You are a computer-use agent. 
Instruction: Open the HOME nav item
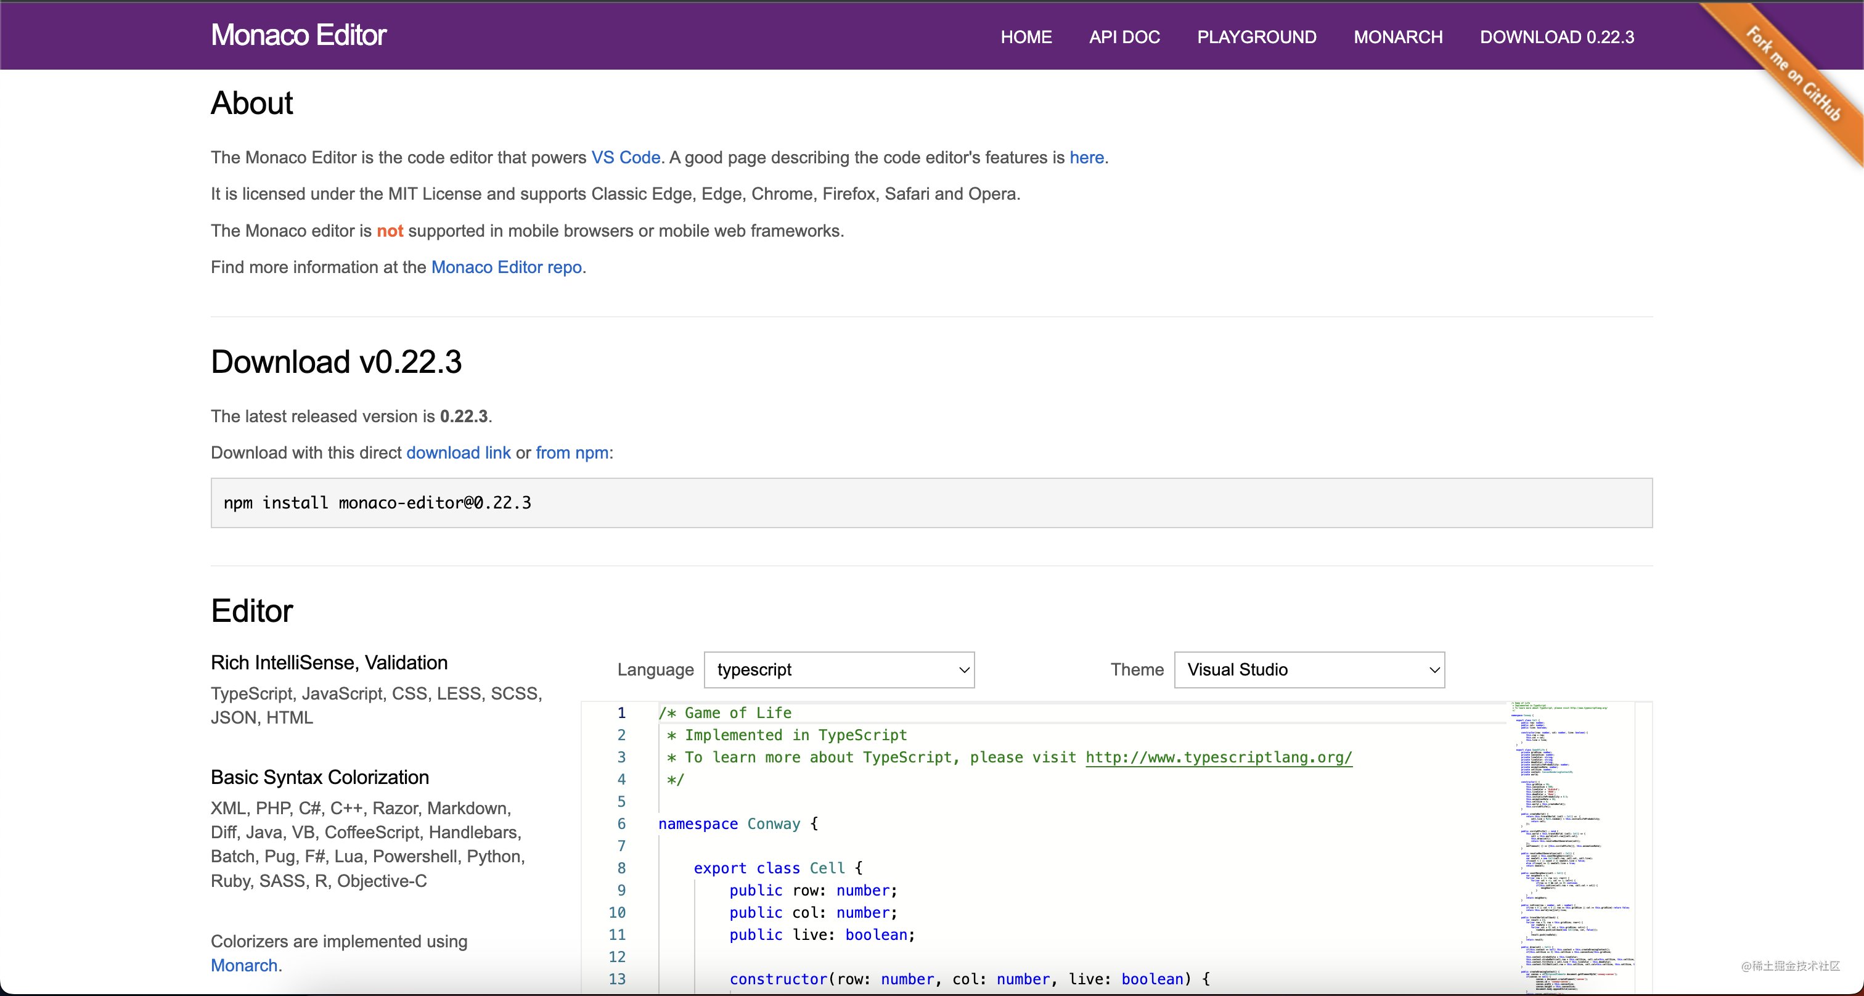(1025, 37)
